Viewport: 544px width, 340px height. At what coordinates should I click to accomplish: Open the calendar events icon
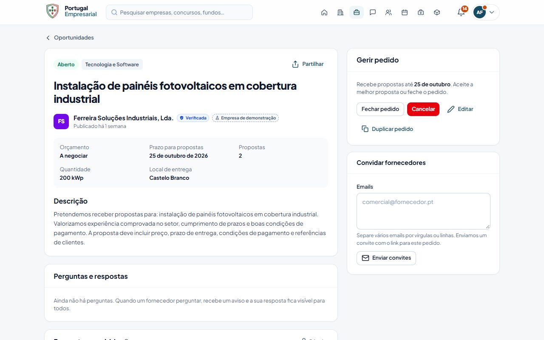tap(405, 12)
